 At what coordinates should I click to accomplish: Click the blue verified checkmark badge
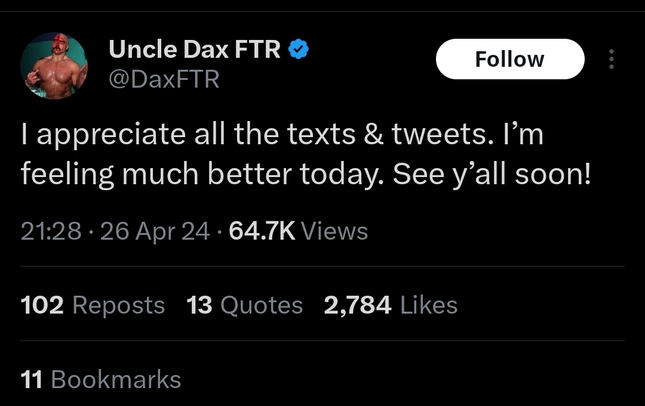298,50
